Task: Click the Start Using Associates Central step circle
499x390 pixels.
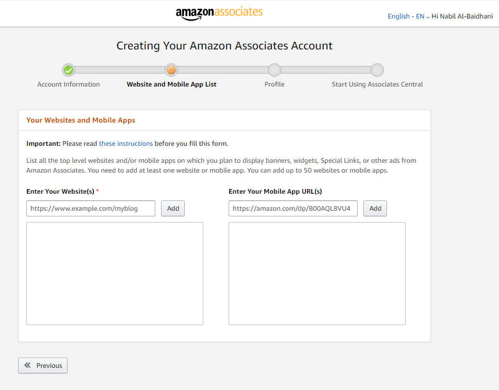Action: (377, 70)
